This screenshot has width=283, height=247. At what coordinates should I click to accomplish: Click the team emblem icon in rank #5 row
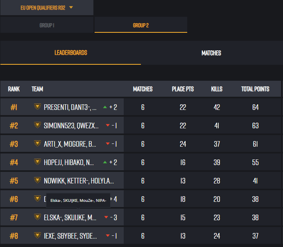(x=38, y=180)
